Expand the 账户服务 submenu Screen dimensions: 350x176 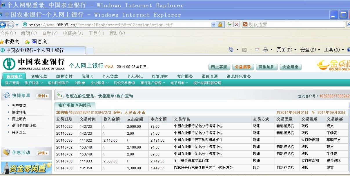tap(33, 83)
